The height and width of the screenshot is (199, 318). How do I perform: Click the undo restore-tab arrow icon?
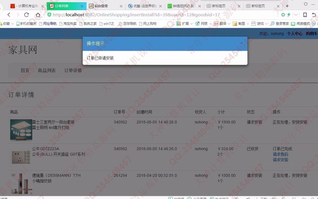pyautogui.click(x=314, y=15)
